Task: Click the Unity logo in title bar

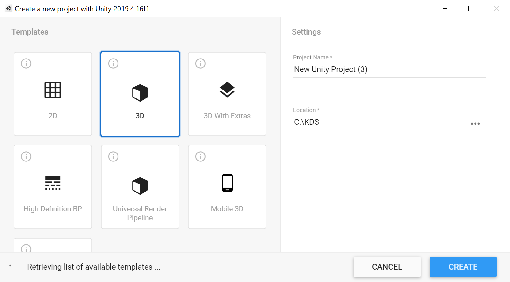Action: [9, 9]
